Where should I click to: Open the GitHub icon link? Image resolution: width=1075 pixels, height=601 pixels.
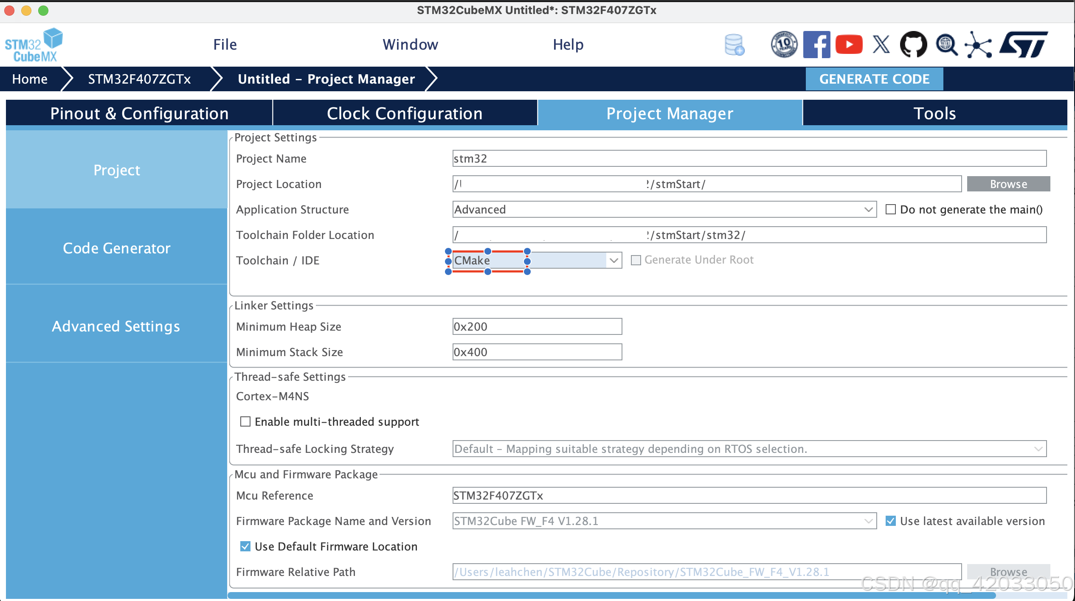913,45
